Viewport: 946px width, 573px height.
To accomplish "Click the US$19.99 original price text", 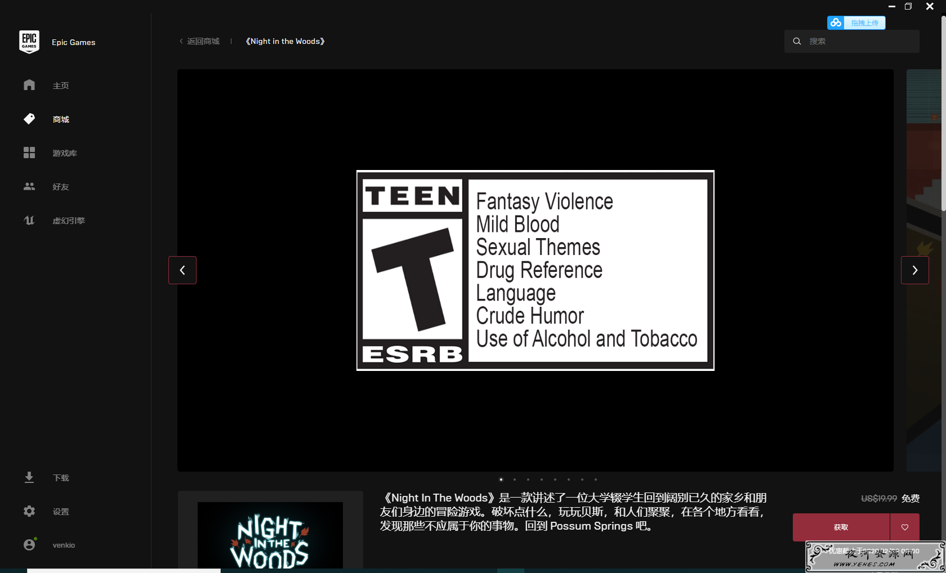I will [x=879, y=498].
